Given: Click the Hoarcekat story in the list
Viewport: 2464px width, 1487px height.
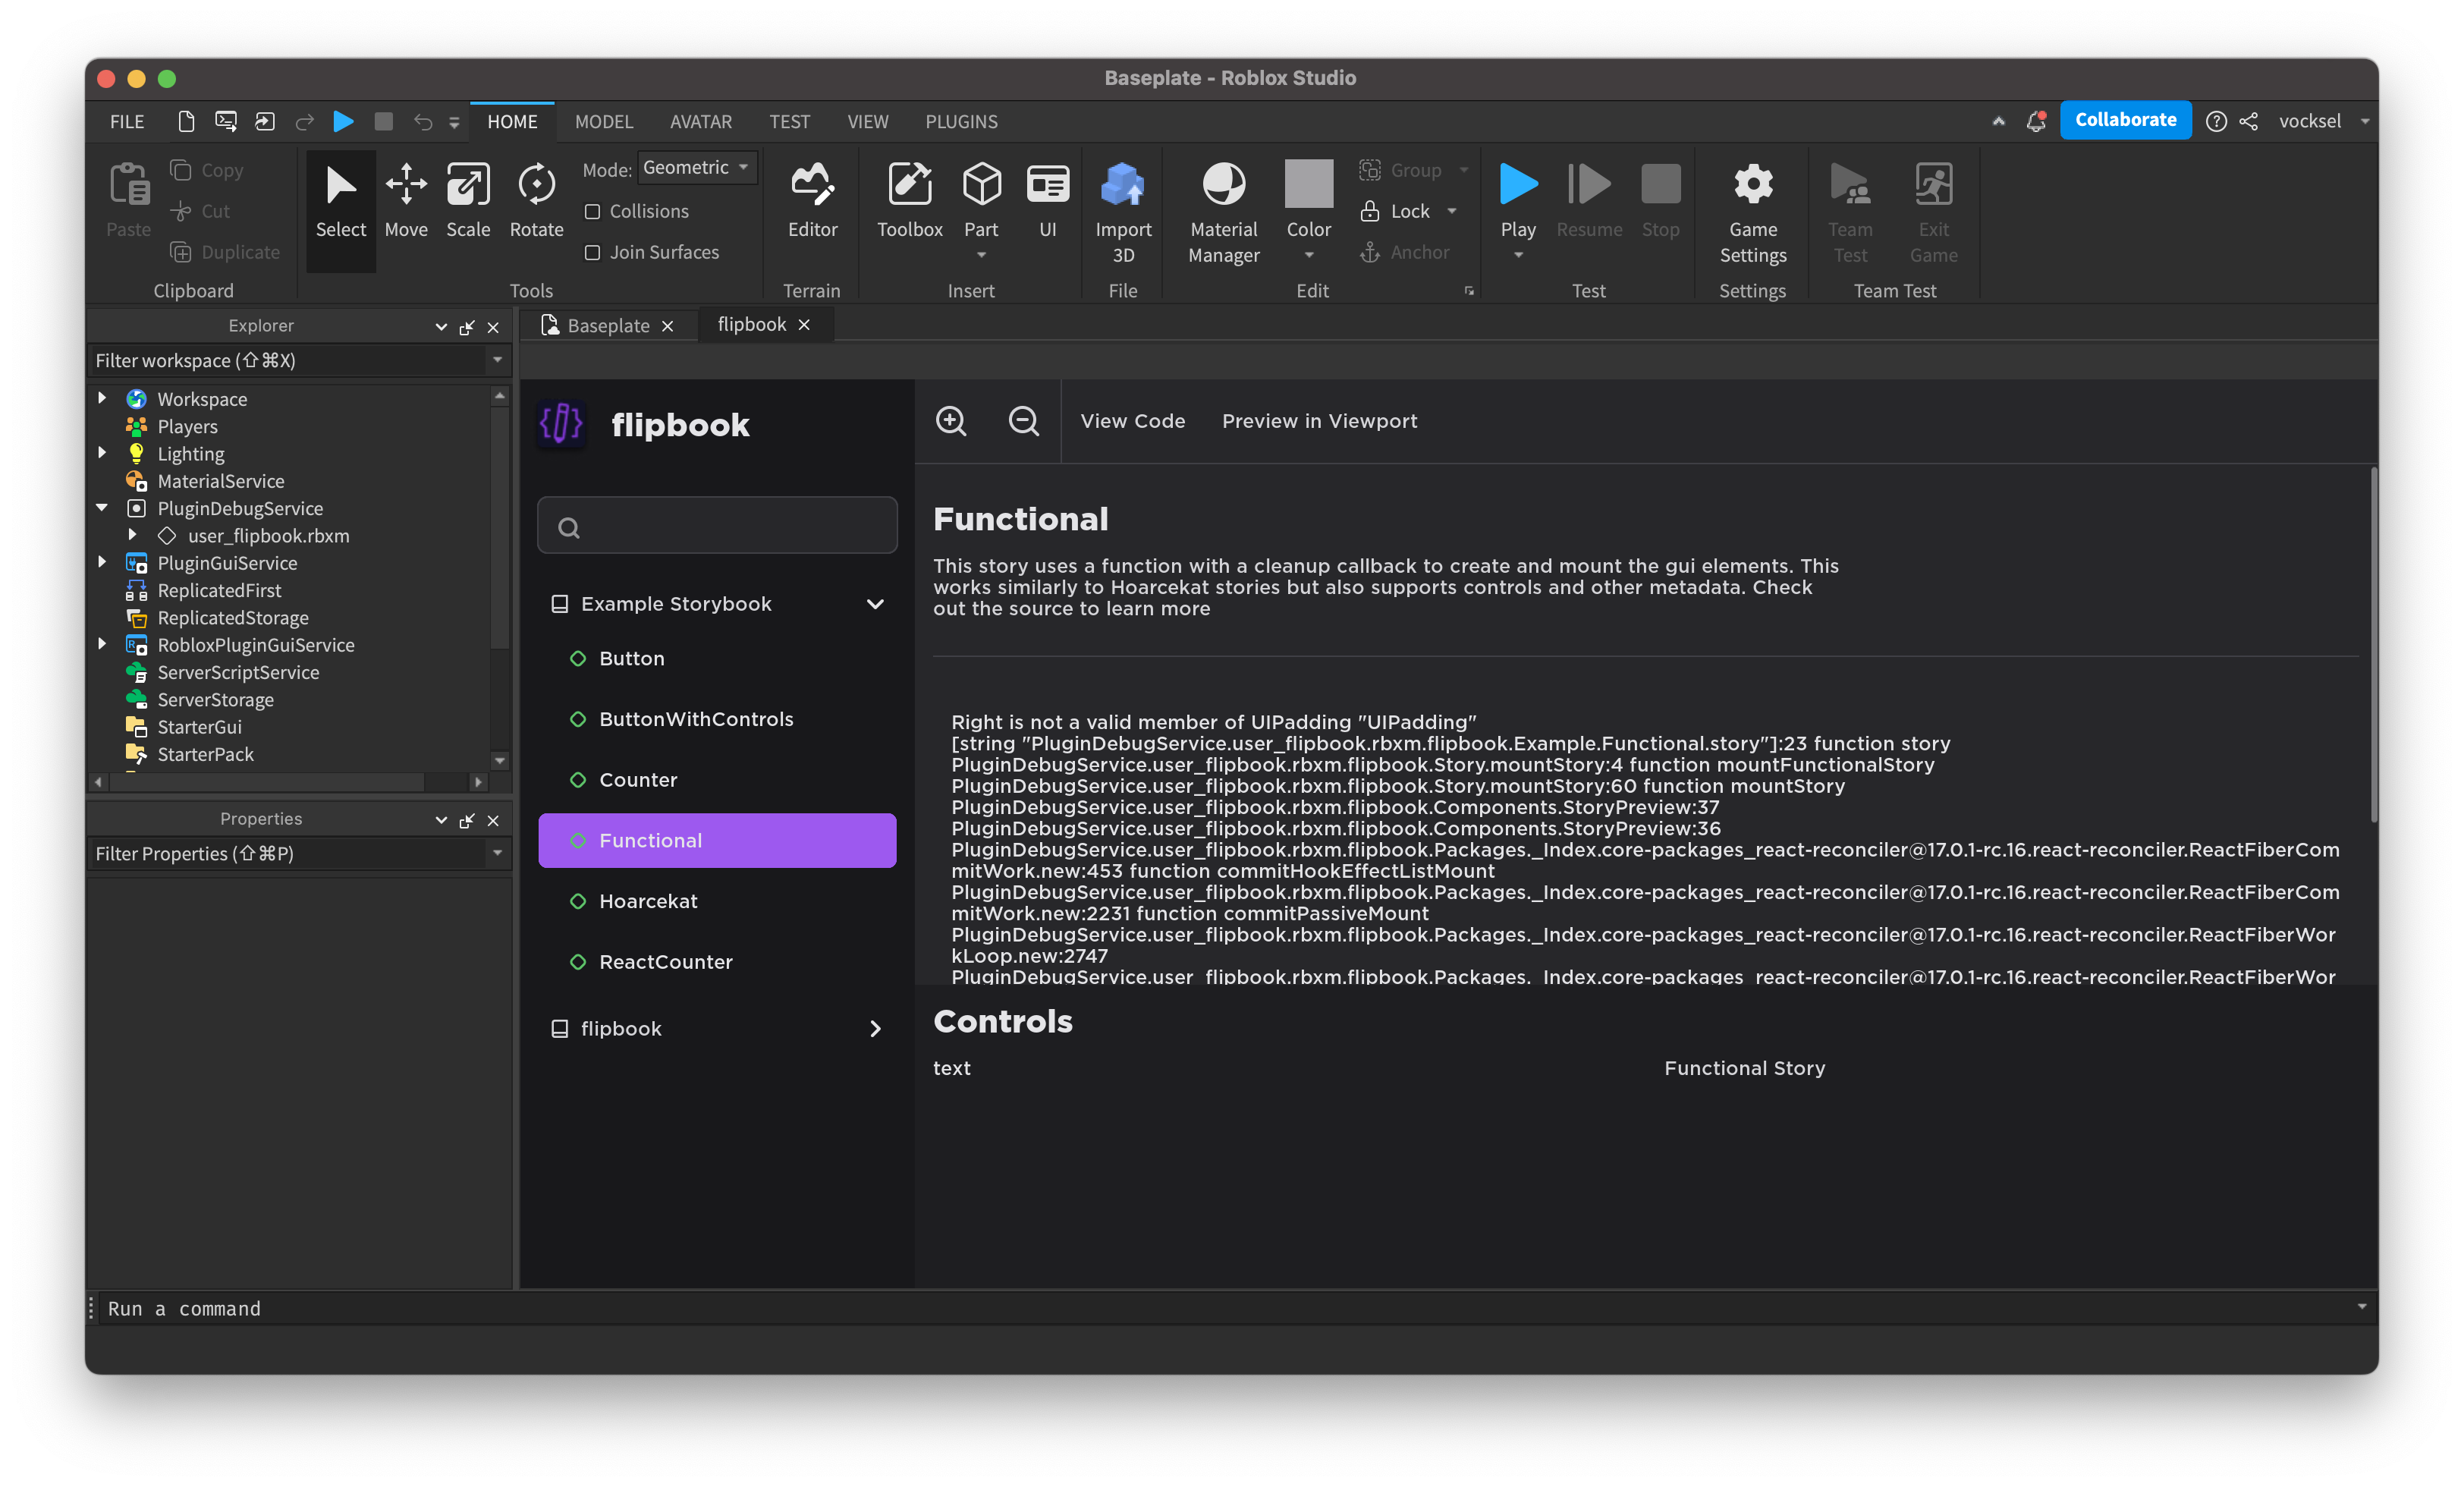Looking at the screenshot, I should pyautogui.click(x=648, y=901).
